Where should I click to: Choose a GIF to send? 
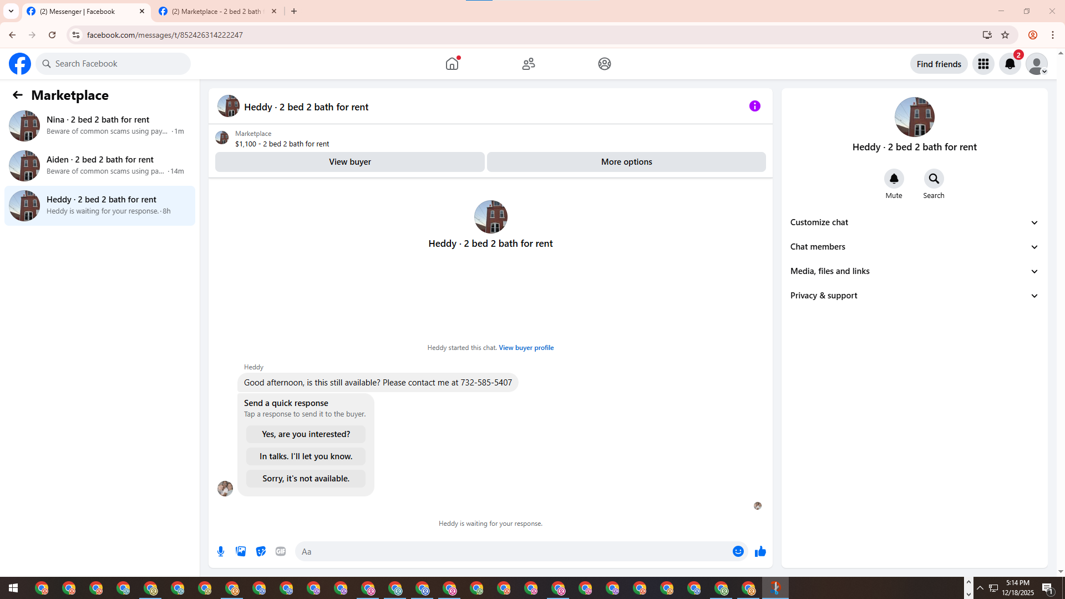tap(281, 551)
